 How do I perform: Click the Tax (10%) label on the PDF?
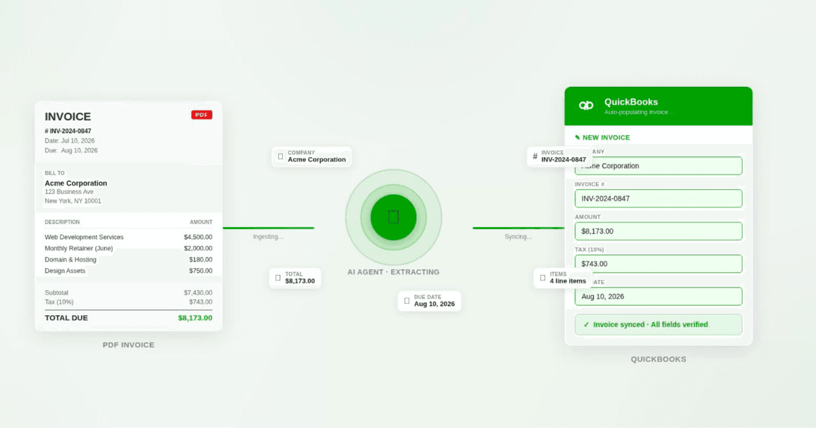coord(59,302)
